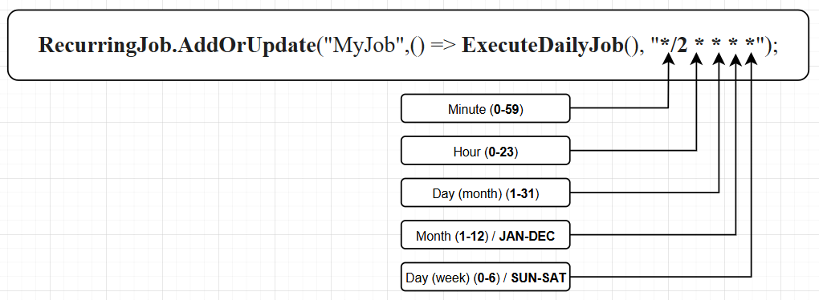Viewport: 819px width, 300px height.
Task: Select the Day (month) (1-31) box
Action: tap(485, 193)
